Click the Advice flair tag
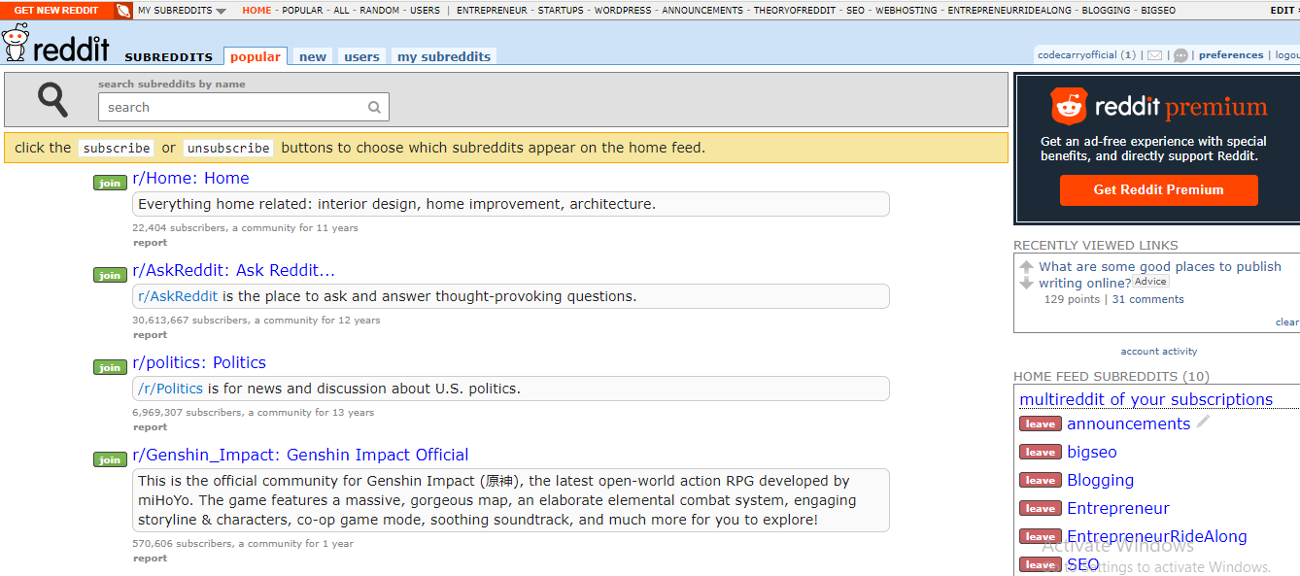1300x576 pixels. [x=1150, y=282]
